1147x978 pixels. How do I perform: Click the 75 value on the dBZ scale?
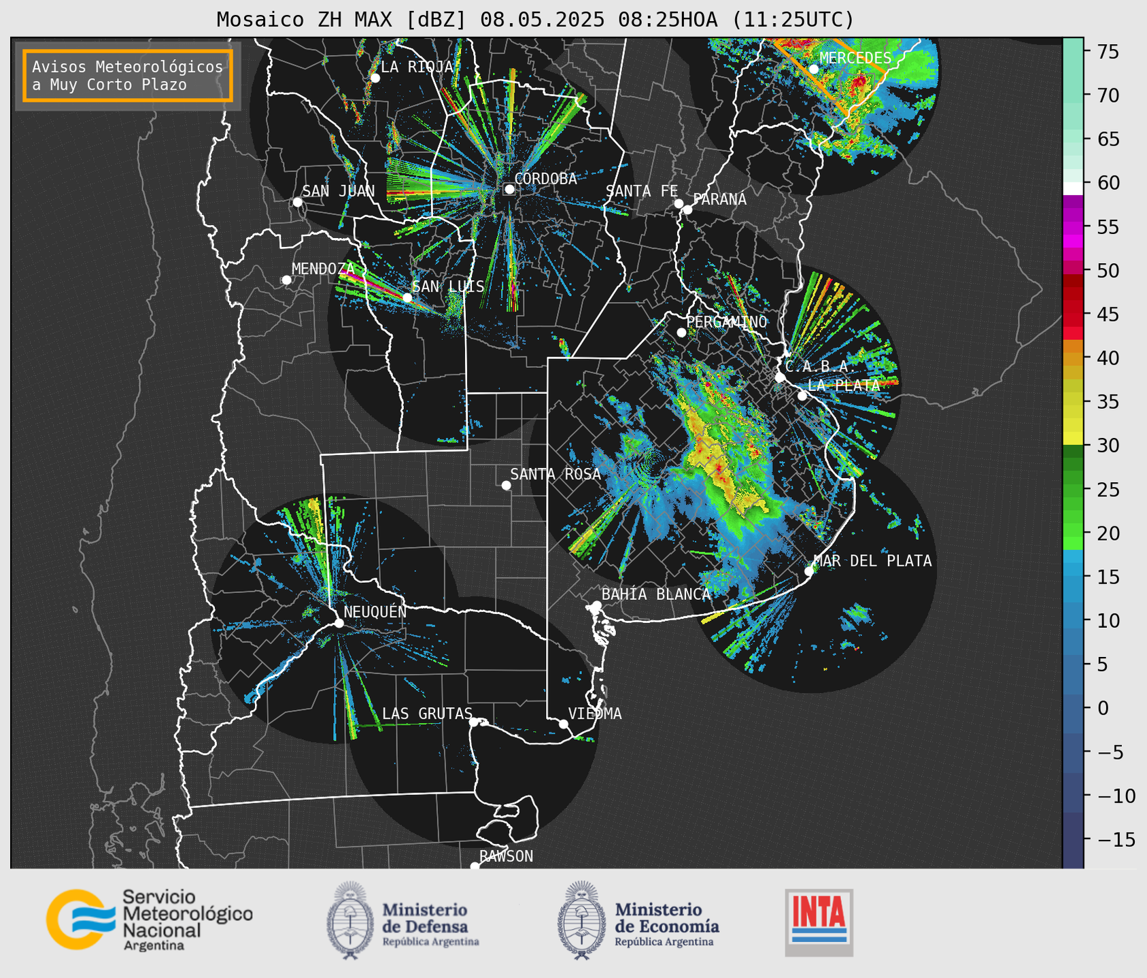click(x=1108, y=52)
